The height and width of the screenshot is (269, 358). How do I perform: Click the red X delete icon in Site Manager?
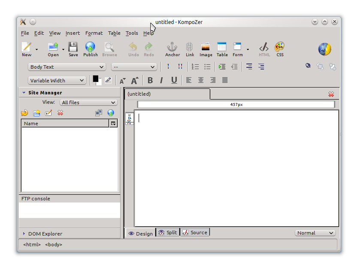60,113
